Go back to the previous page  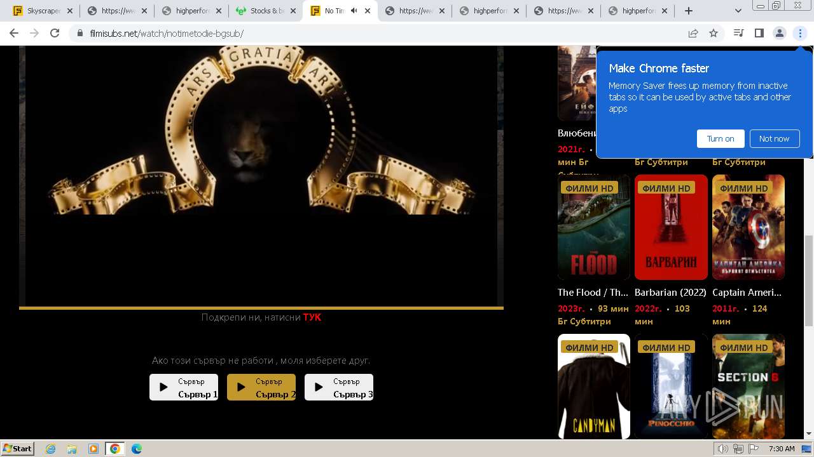[x=14, y=33]
